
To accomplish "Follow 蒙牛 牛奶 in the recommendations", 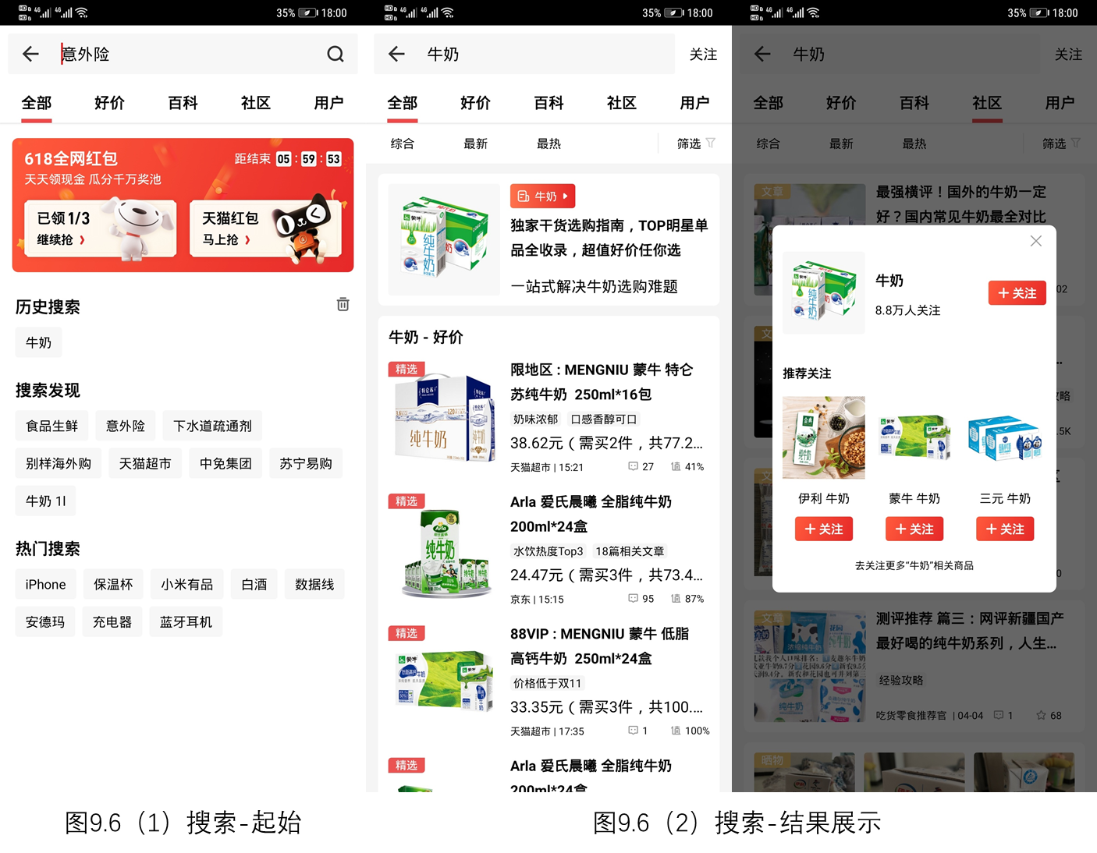I will [x=914, y=529].
